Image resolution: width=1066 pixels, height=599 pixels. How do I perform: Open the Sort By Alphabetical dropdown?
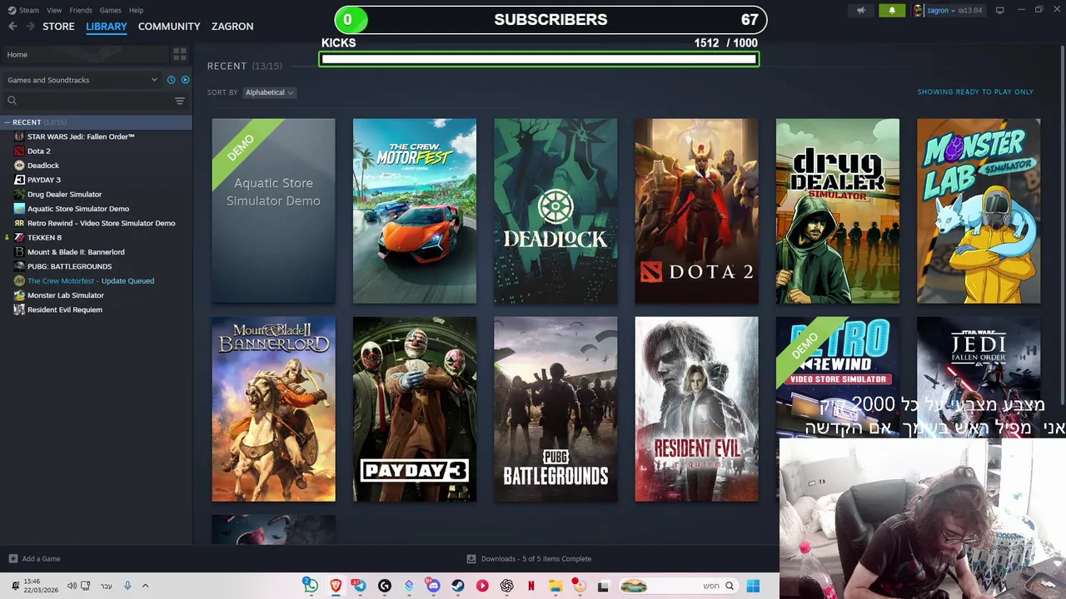click(x=269, y=92)
